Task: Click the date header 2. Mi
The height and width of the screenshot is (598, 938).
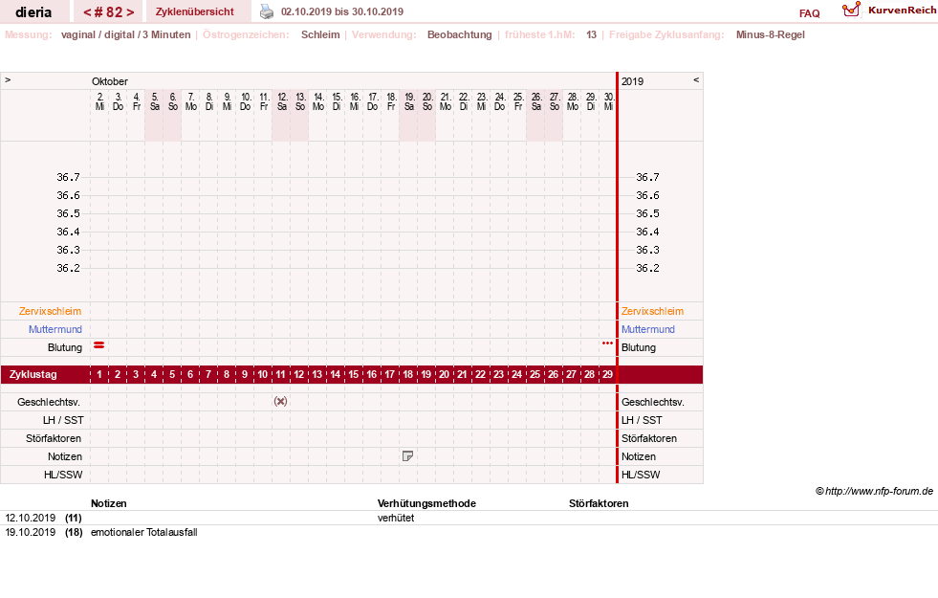Action: (99, 101)
